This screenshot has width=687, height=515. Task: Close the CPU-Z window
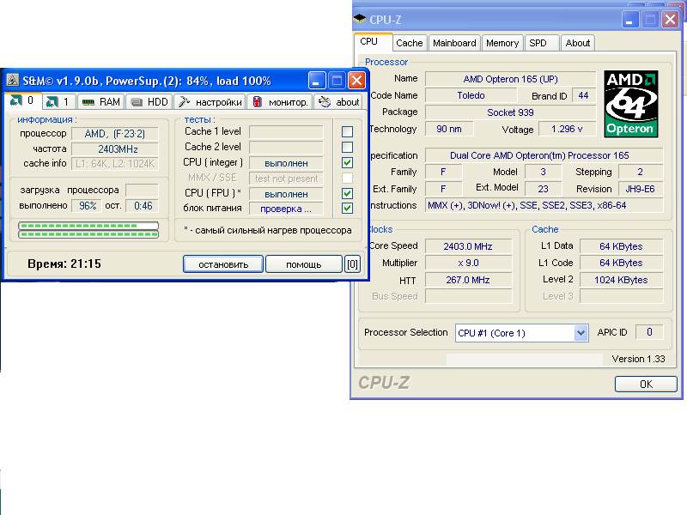click(x=671, y=20)
